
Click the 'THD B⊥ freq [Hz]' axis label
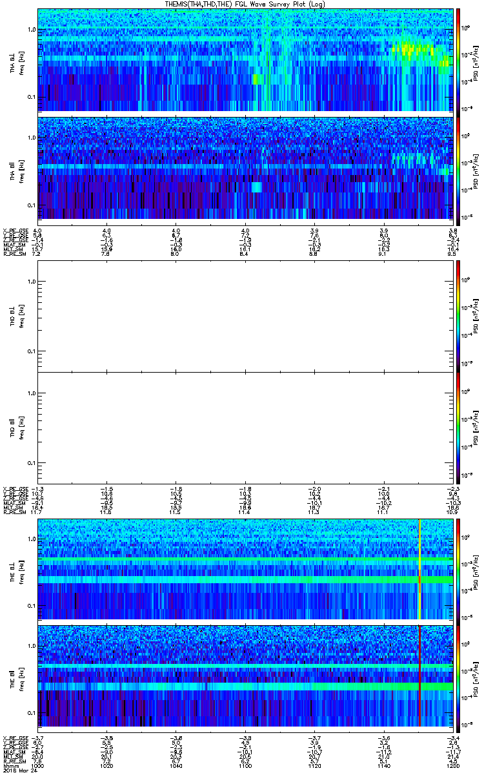tap(17, 316)
